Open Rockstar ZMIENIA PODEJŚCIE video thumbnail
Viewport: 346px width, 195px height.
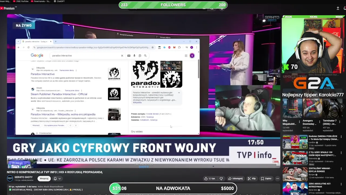295,142
